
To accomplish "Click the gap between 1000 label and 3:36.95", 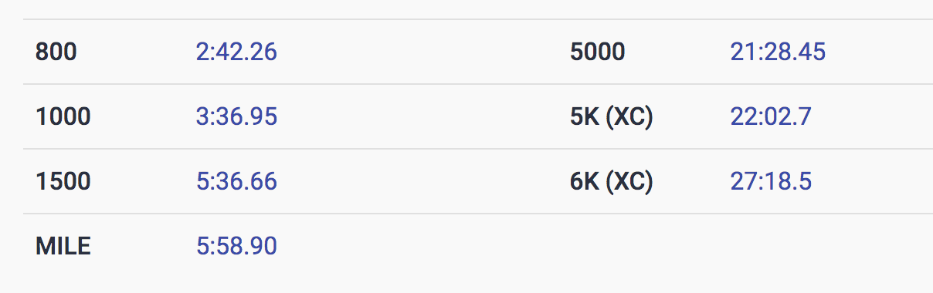I will pos(144,117).
